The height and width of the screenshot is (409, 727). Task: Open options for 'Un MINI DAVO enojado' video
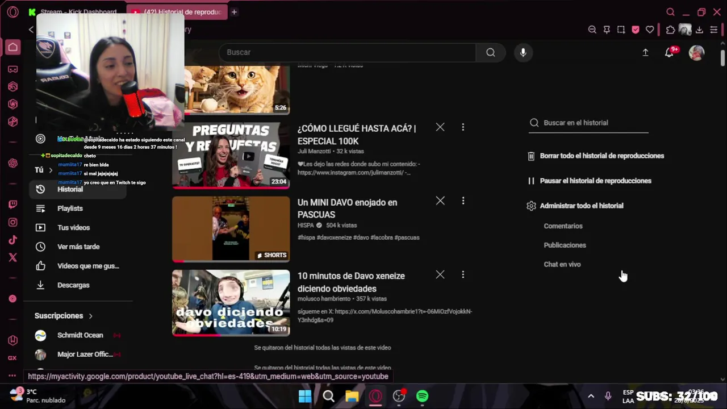[463, 201]
